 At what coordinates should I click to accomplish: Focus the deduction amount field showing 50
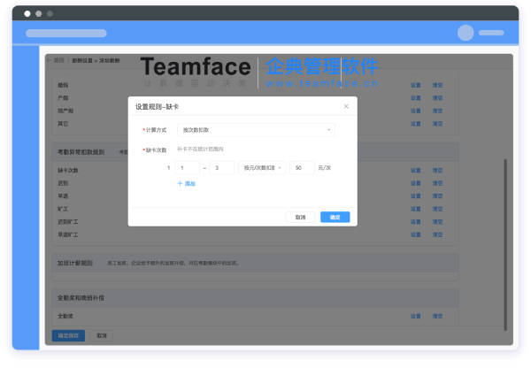302,167
